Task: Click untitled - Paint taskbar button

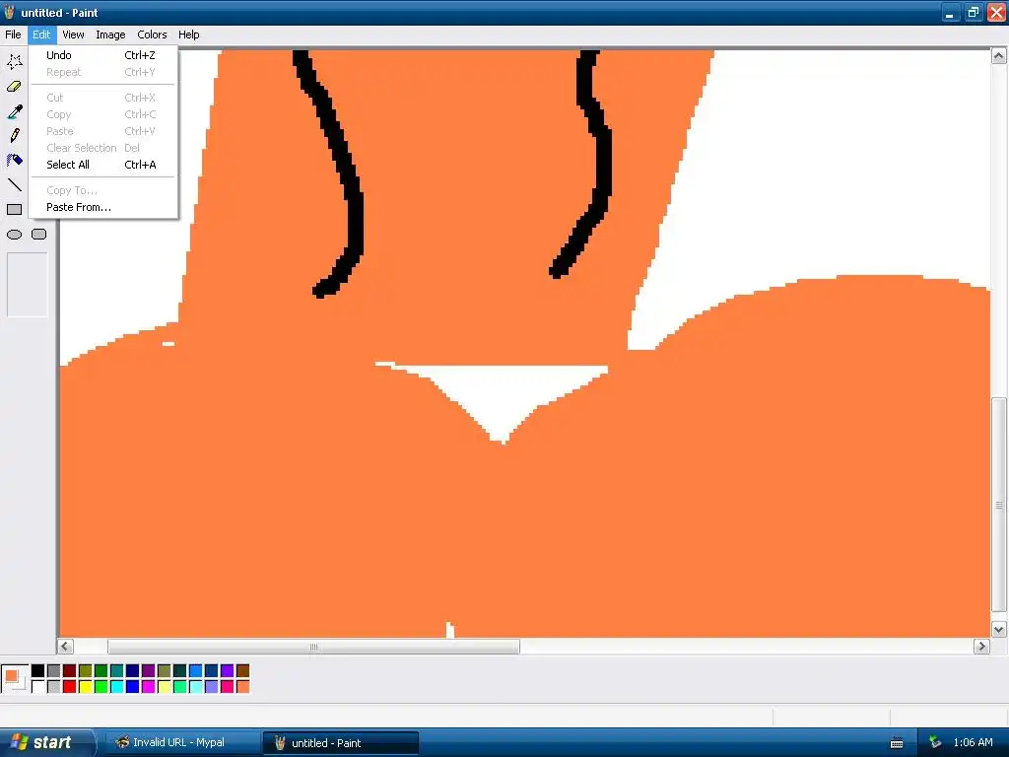Action: (x=341, y=743)
